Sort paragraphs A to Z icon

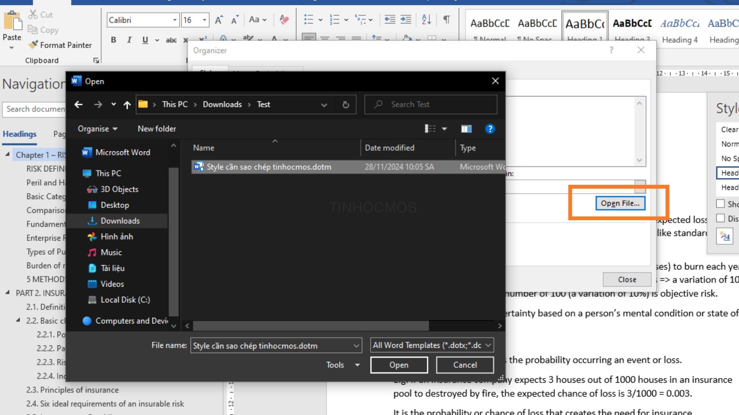point(426,19)
